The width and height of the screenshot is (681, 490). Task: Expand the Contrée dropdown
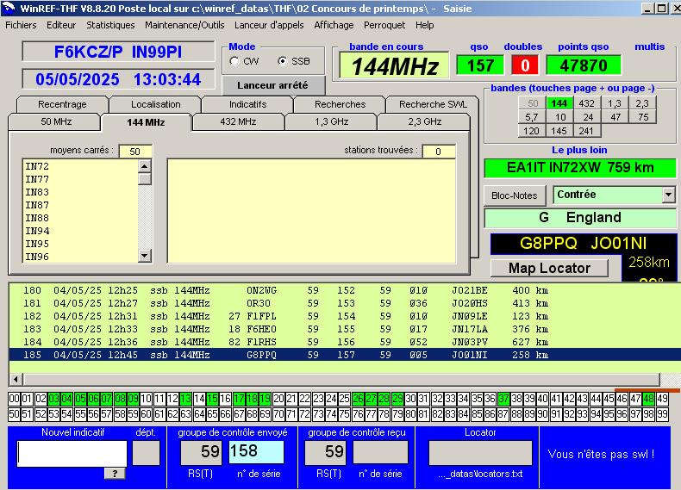[x=668, y=195]
